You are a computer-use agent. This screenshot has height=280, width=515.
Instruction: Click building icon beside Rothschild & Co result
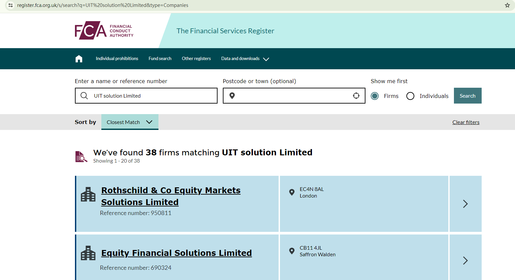(88, 195)
